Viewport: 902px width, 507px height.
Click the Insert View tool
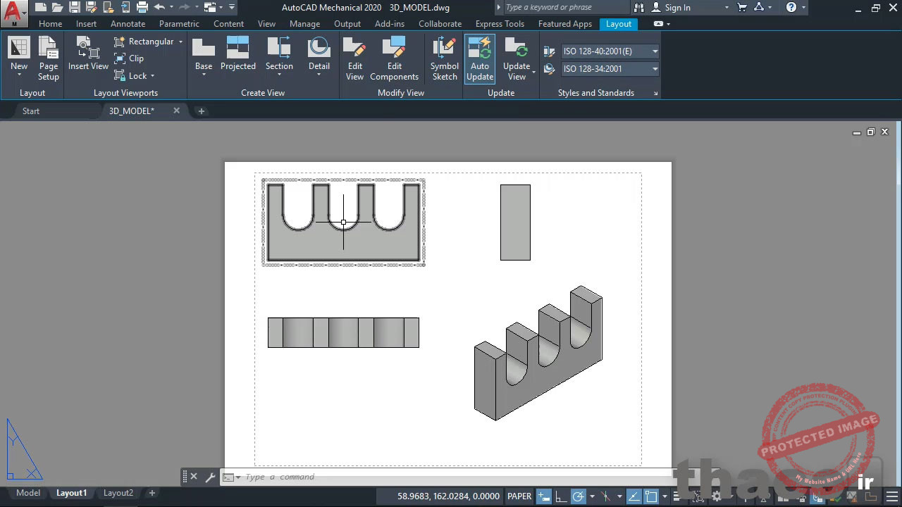[88, 54]
